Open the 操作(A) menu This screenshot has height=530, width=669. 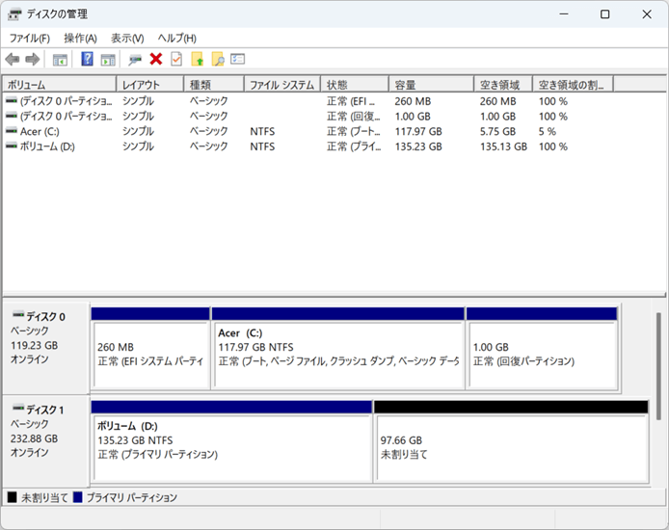pos(80,38)
